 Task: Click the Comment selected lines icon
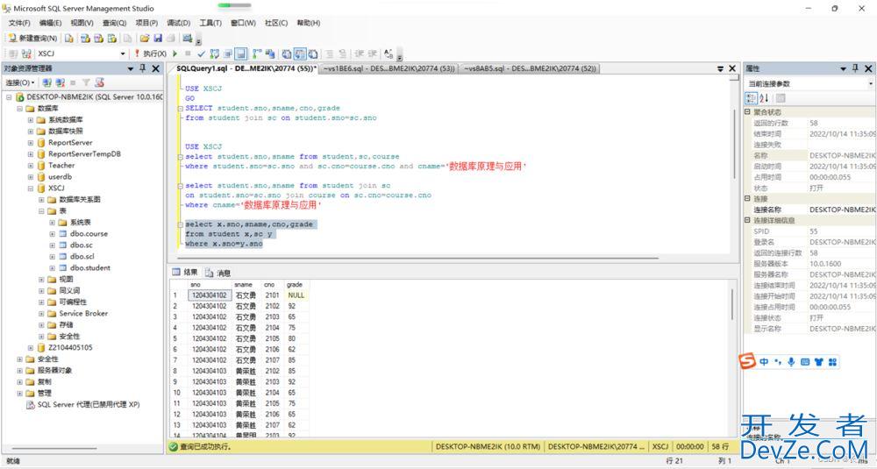tap(330, 53)
